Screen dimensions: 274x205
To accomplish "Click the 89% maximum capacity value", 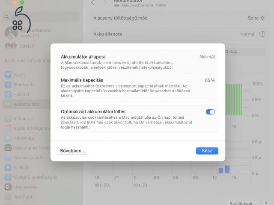I will coord(210,80).
